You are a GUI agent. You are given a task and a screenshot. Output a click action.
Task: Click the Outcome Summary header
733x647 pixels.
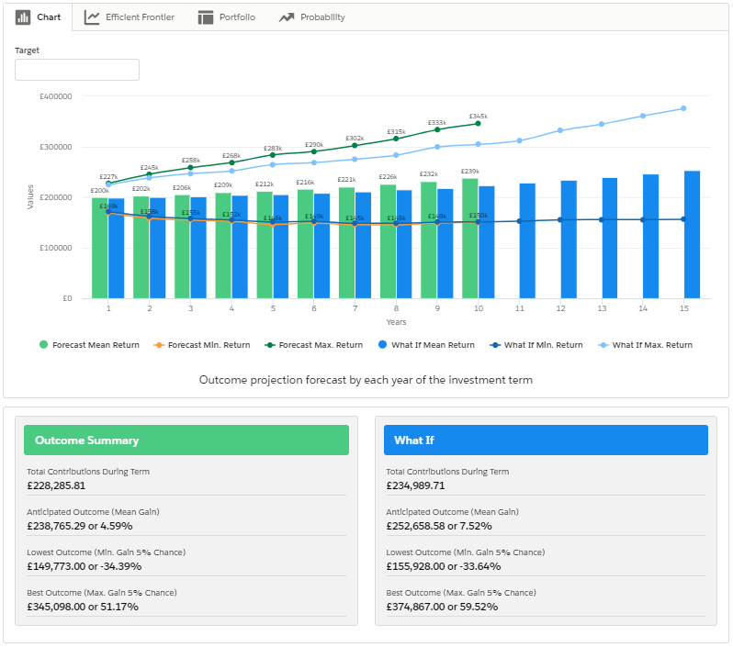[186, 441]
